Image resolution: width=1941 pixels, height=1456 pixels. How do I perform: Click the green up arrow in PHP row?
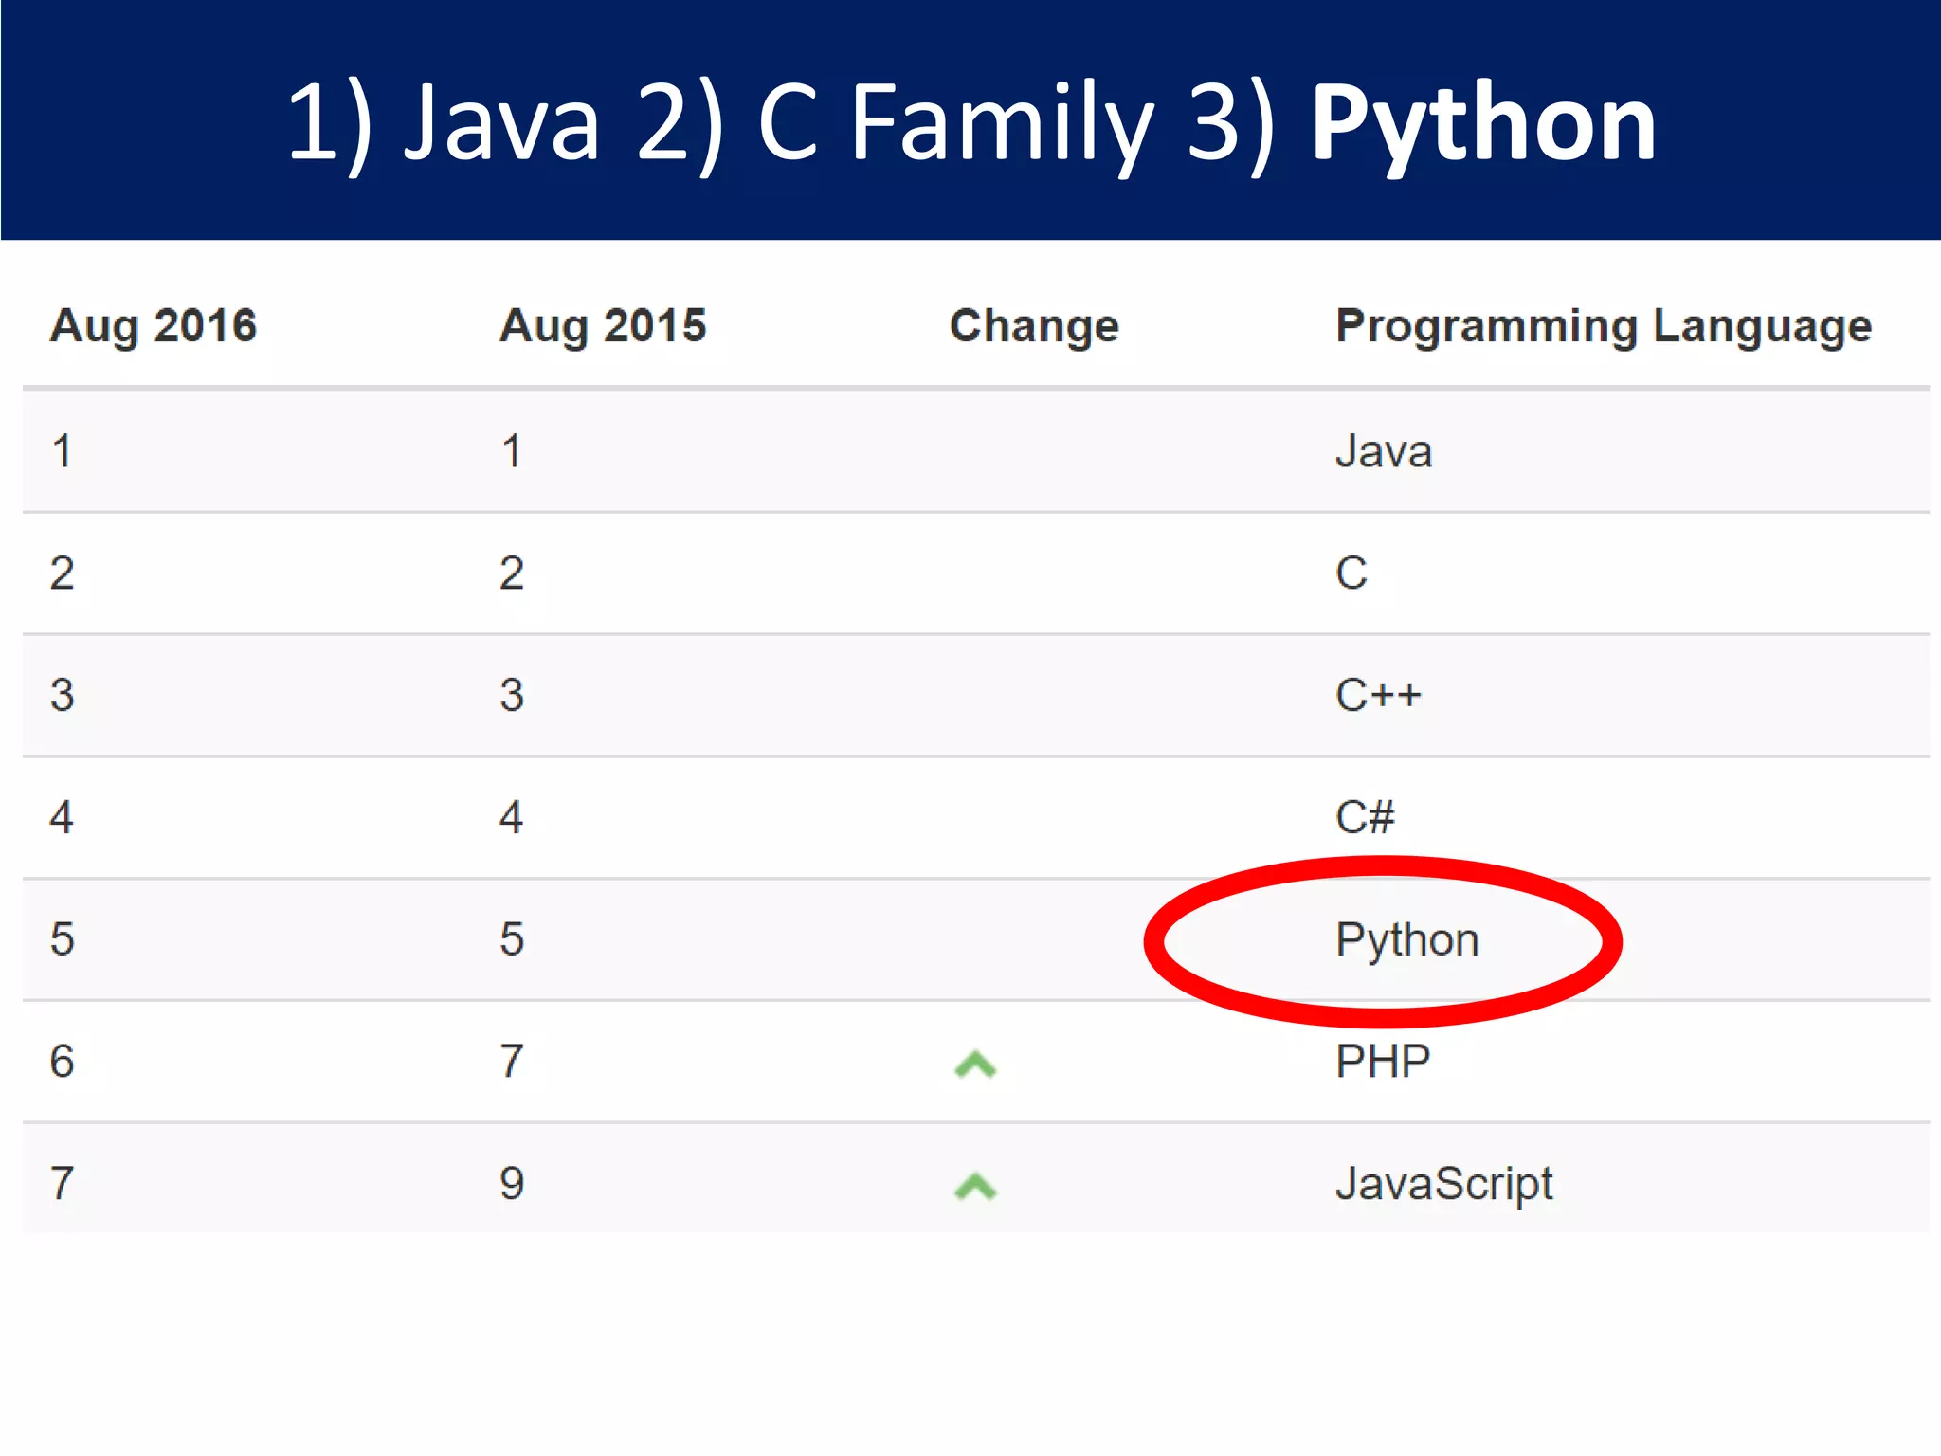click(975, 1065)
